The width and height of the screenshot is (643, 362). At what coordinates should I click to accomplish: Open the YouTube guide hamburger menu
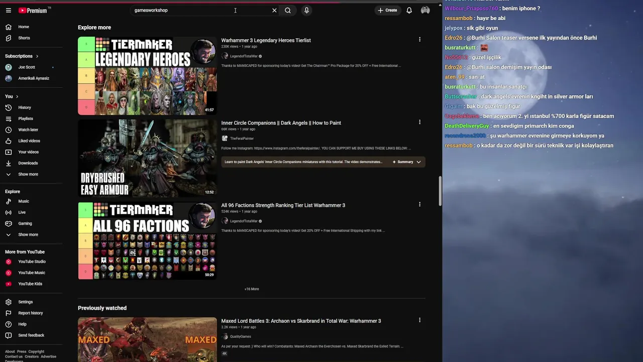pyautogui.click(x=8, y=10)
